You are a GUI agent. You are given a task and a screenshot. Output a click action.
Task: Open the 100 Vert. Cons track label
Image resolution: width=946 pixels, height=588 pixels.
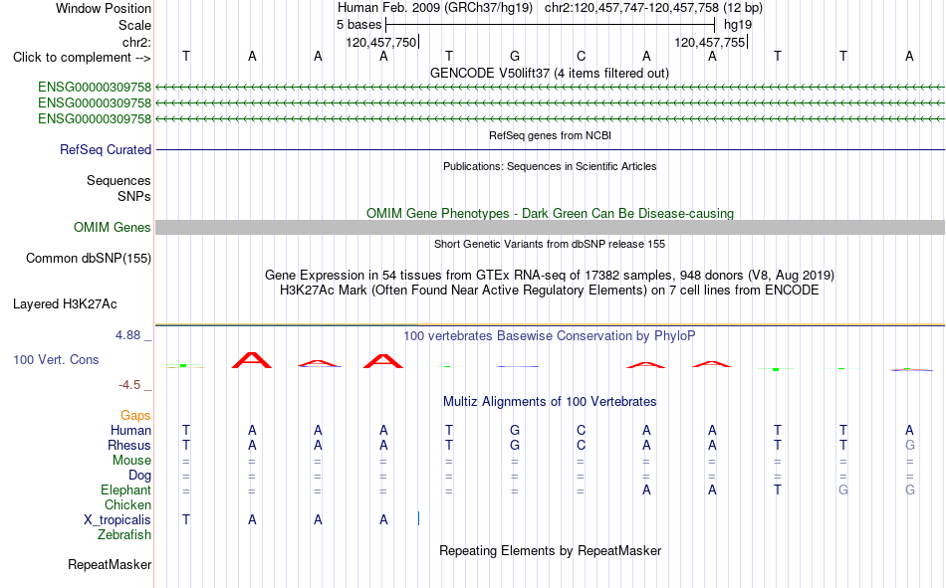point(56,359)
